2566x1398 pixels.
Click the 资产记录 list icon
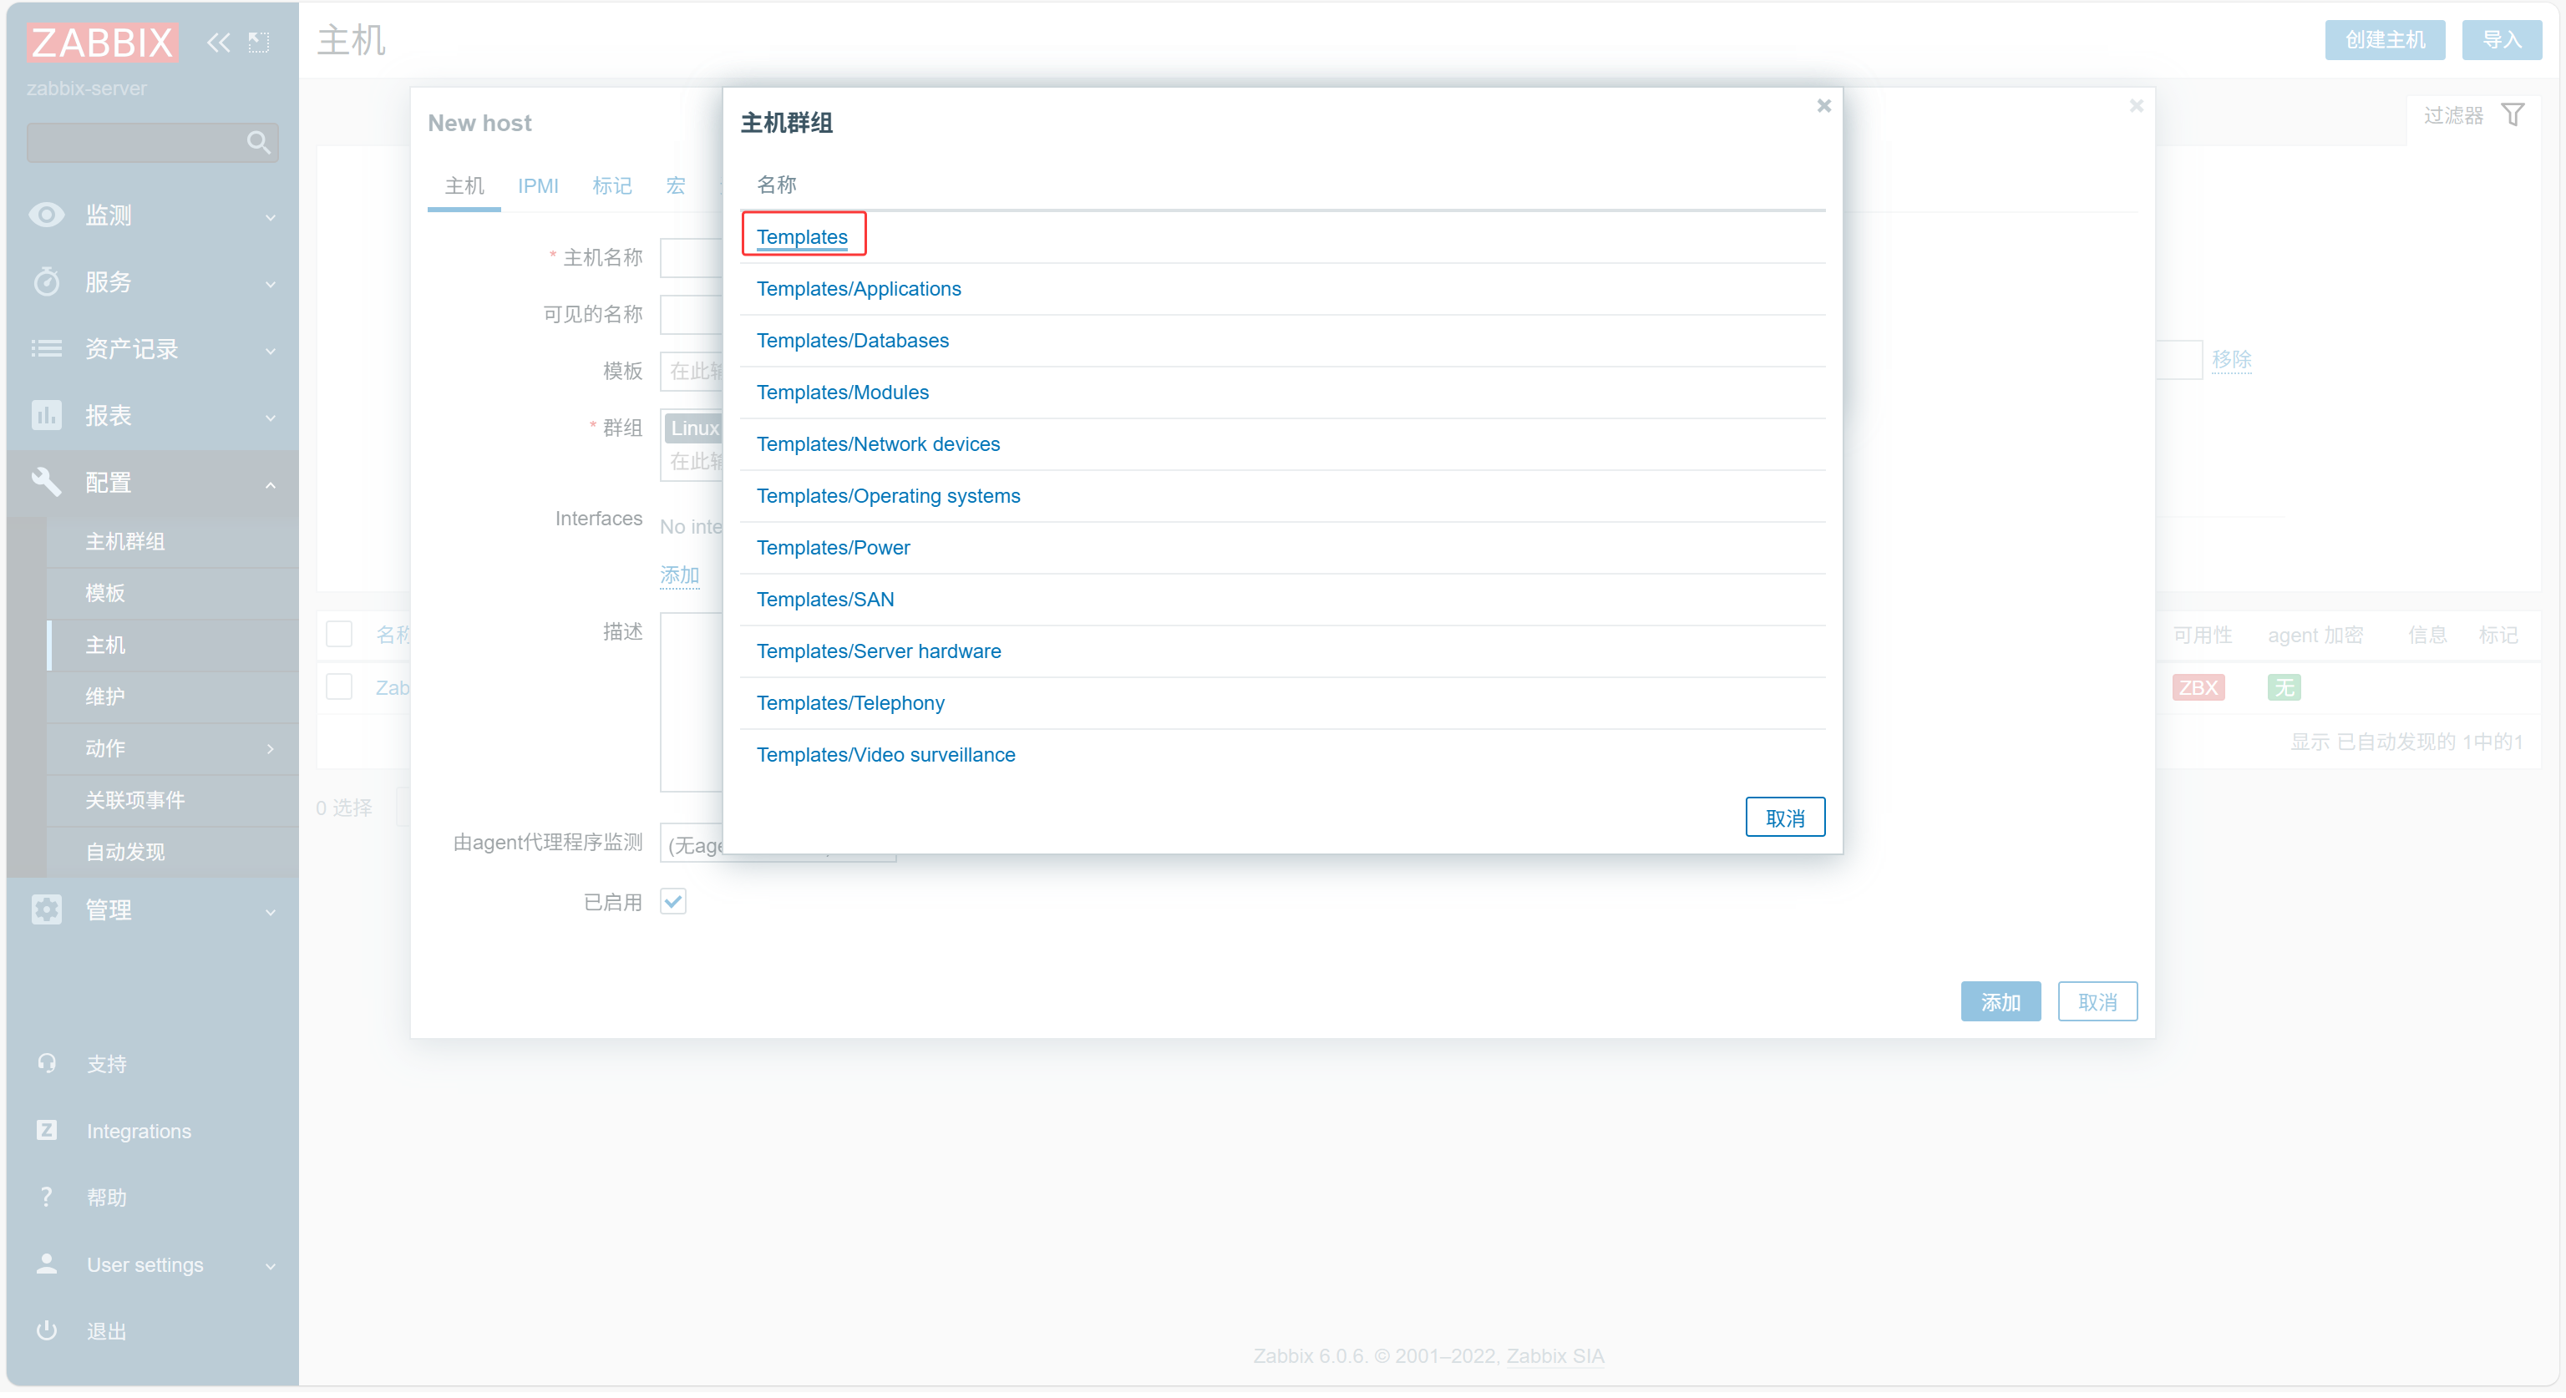[x=46, y=348]
